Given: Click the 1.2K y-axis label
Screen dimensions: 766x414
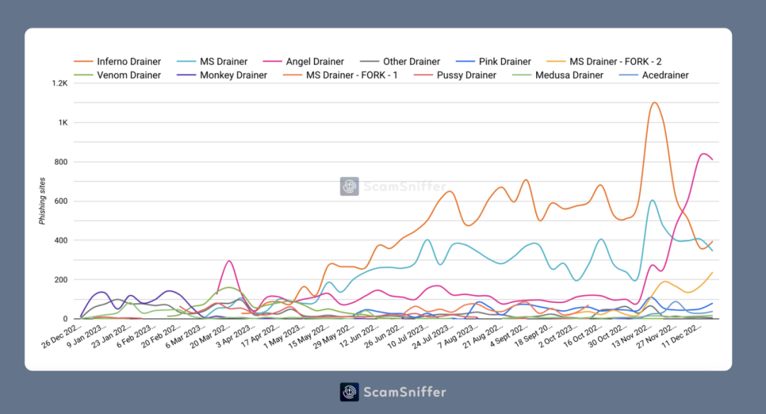Looking at the screenshot, I should click(x=60, y=84).
